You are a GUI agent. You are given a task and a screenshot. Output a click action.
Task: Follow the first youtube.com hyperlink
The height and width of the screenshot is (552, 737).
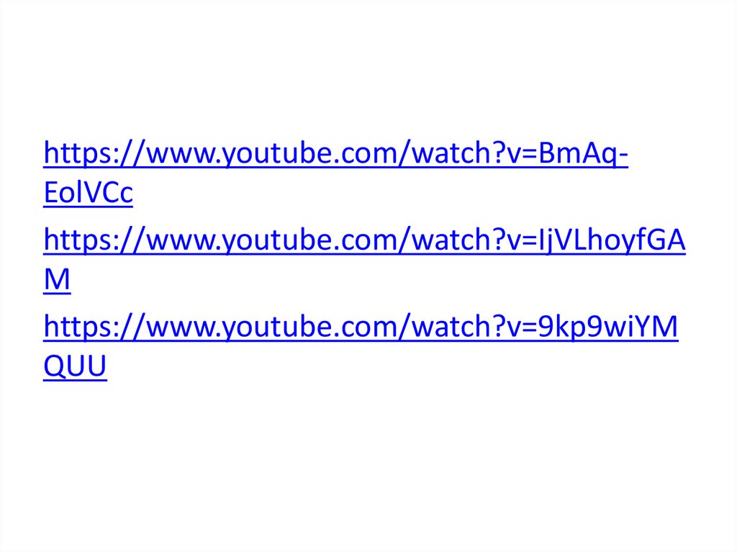click(x=335, y=154)
